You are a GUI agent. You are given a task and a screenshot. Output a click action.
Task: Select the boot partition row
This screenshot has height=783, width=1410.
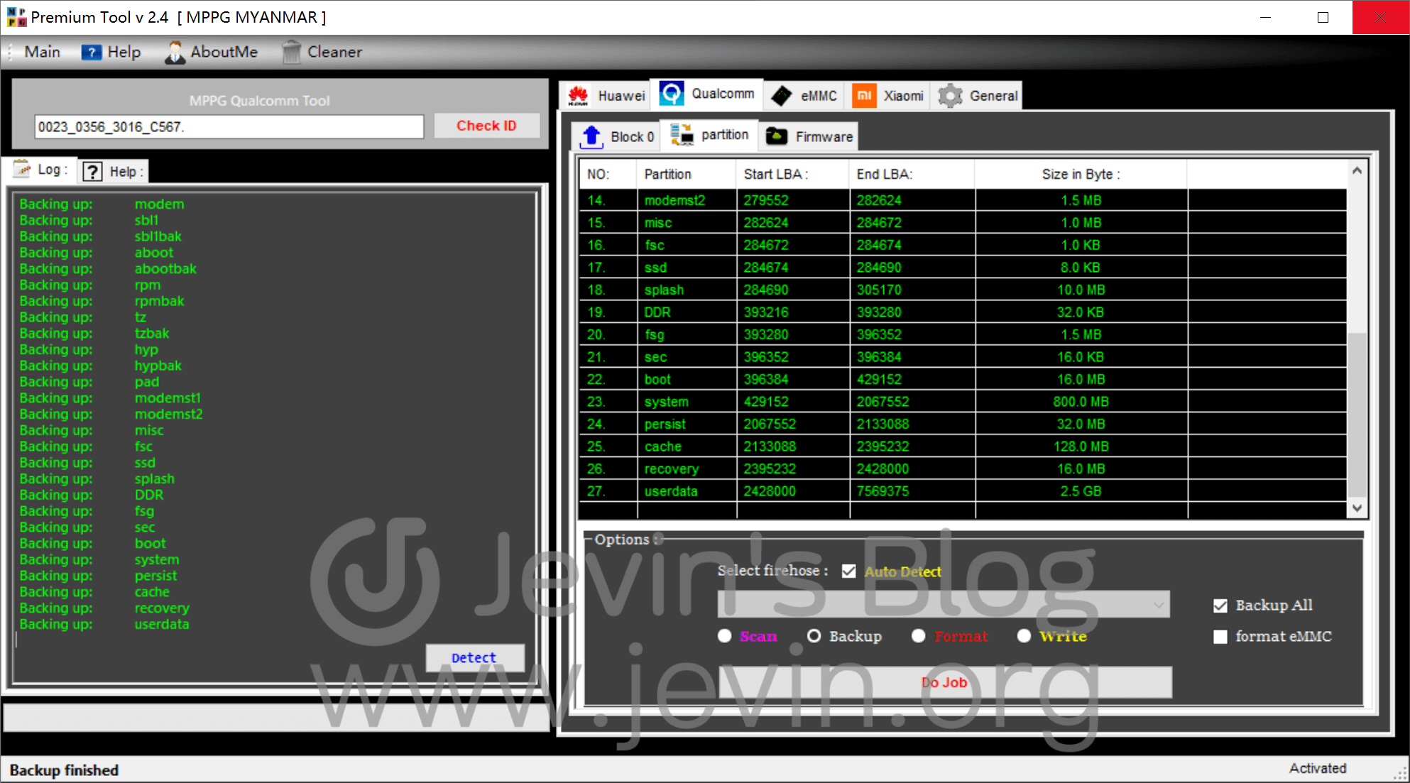(x=963, y=379)
